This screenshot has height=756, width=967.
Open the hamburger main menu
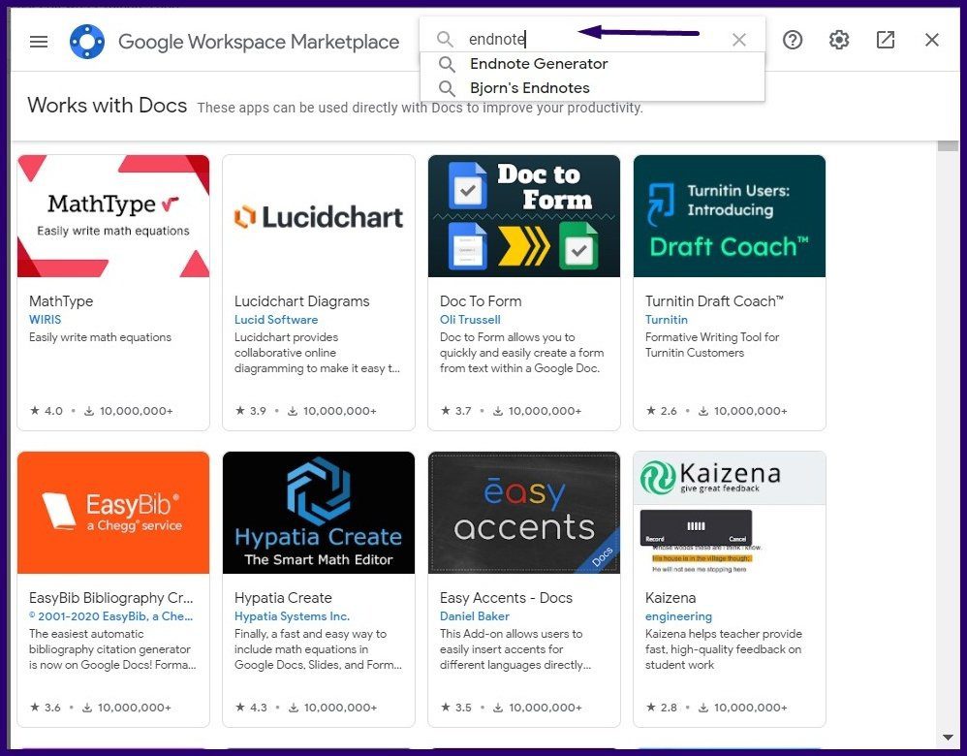39,42
